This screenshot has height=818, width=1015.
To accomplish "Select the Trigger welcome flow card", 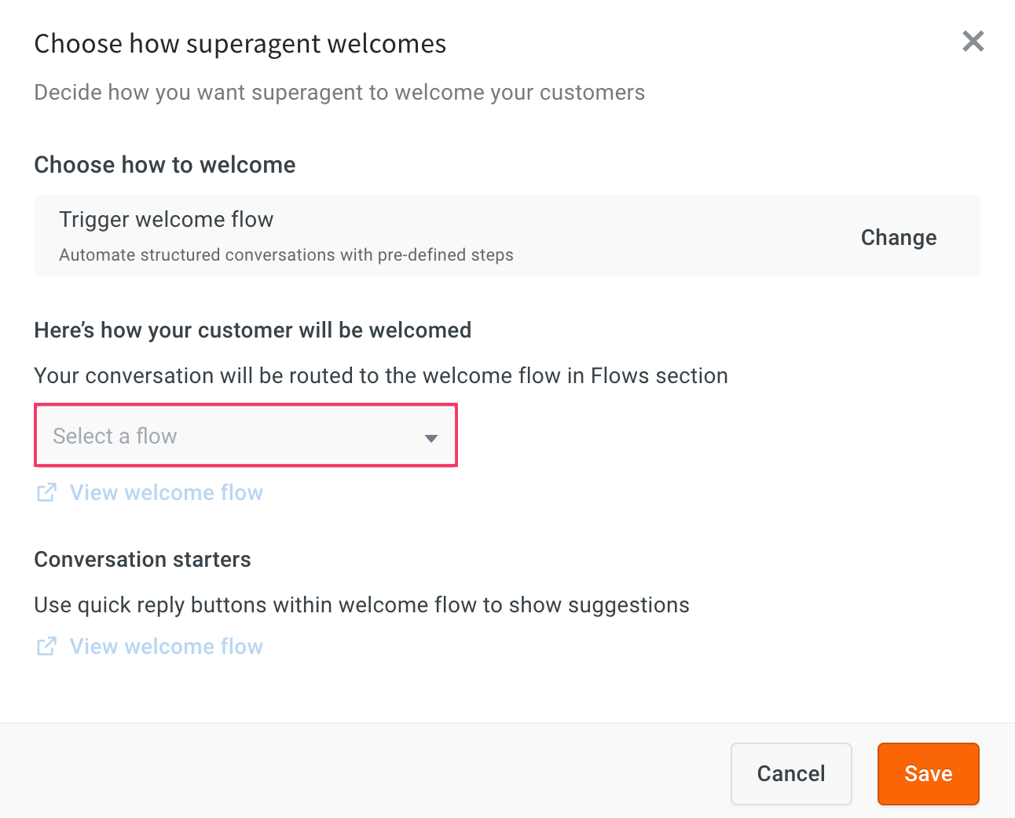I will click(x=507, y=236).
